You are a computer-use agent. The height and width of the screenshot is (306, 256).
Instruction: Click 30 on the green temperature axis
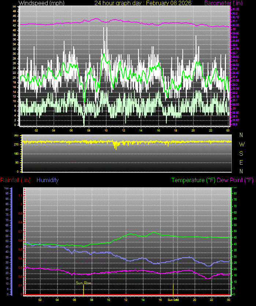(235, 257)
